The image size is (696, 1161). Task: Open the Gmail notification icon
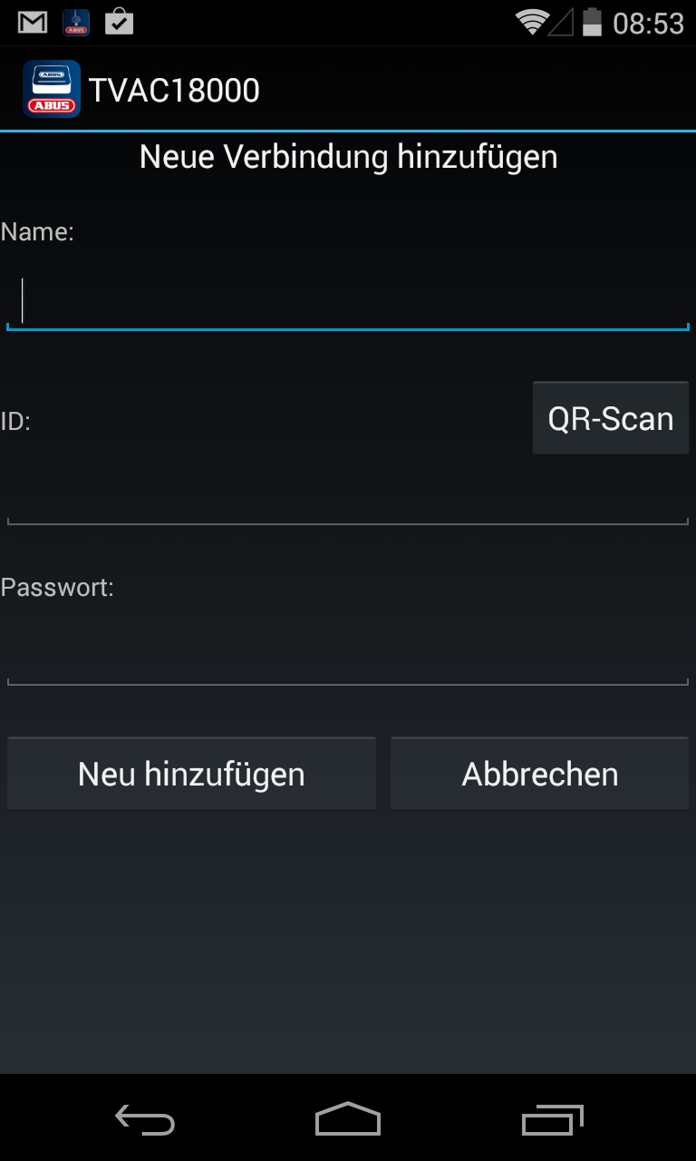click(x=33, y=23)
